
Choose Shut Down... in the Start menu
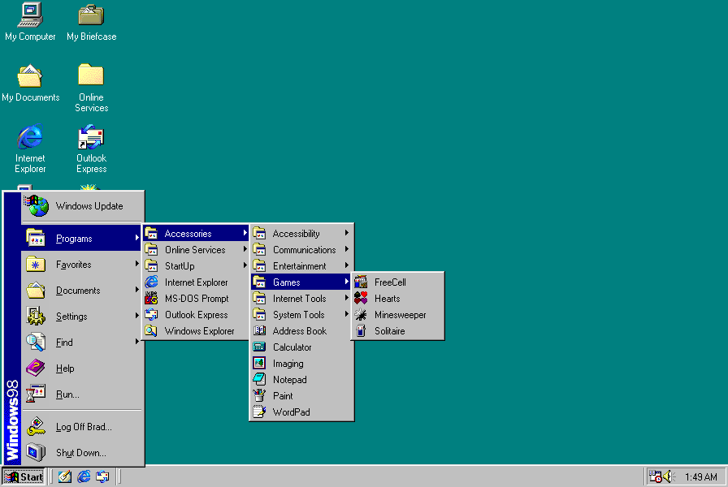click(x=82, y=453)
